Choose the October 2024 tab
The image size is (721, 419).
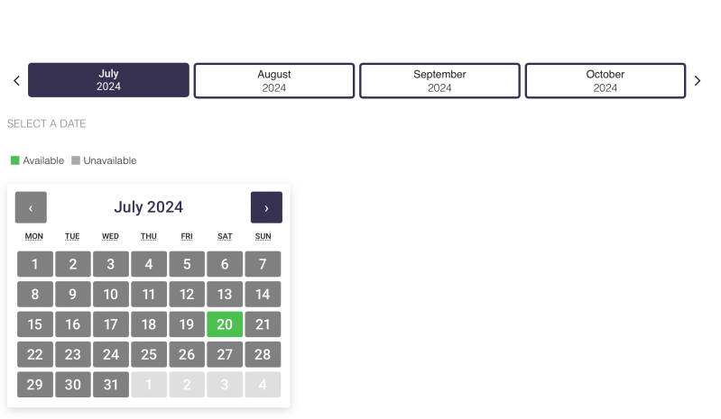pyautogui.click(x=605, y=80)
